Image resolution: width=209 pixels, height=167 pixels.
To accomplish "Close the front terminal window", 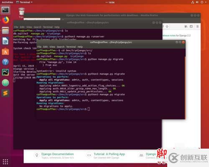I will point(184,42).
